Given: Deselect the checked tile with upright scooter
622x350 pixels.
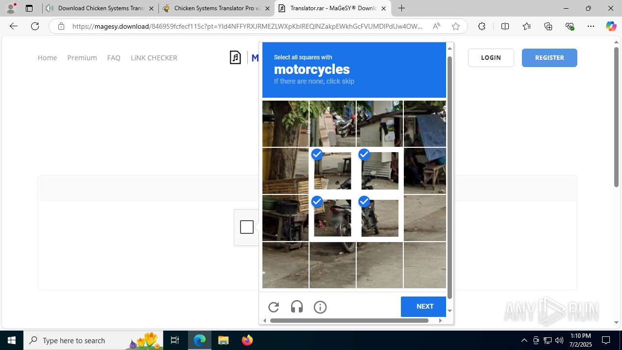Looking at the screenshot, I should 380,218.
